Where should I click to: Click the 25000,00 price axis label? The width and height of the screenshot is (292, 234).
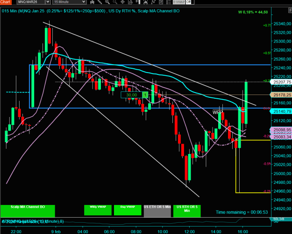282,173
